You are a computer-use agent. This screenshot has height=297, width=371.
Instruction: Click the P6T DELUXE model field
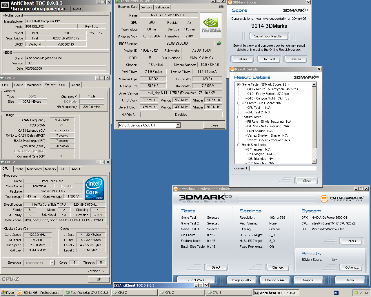(51, 26)
